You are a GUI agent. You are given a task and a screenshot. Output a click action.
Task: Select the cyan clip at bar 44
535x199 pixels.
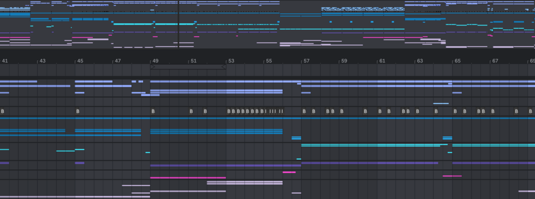65,151
